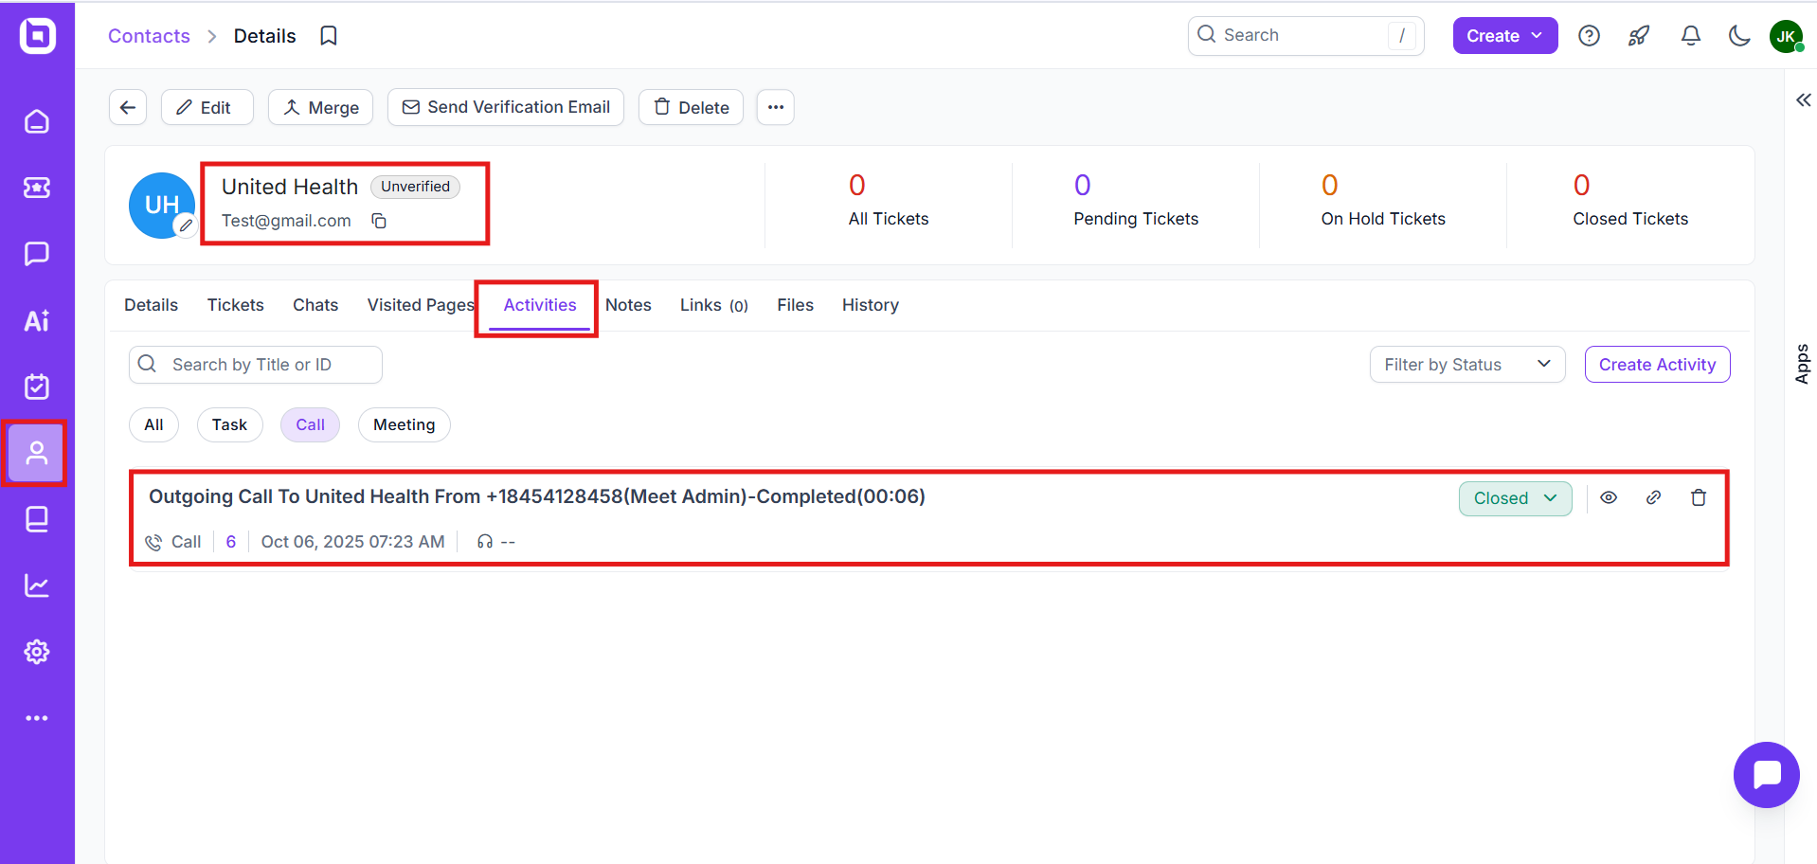Open the Tickets icon in sidebar
Image resolution: width=1817 pixels, height=864 pixels.
coord(37,188)
